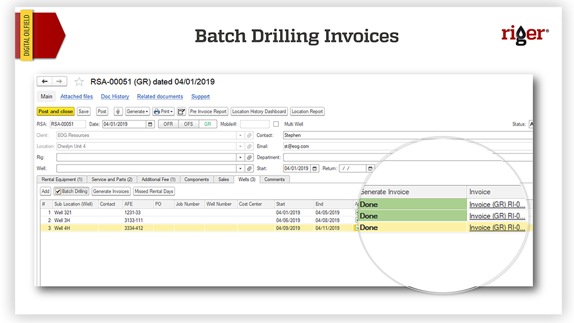This screenshot has height=323, width=574.
Task: Select the OFS toggle option
Action: tap(188, 124)
